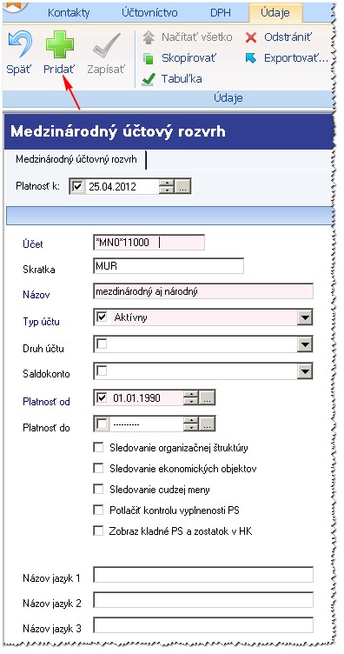Open Platnosť k calendar ellipsis button

(182, 186)
